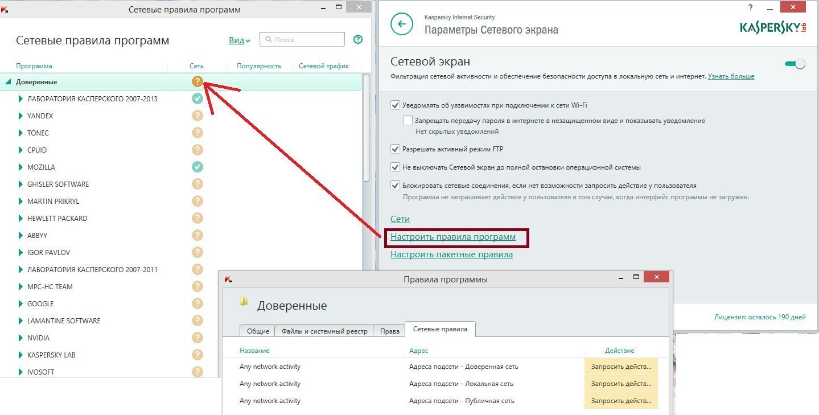Open action dropdown for Публичная сеть rule
819x415 pixels.
(621, 401)
